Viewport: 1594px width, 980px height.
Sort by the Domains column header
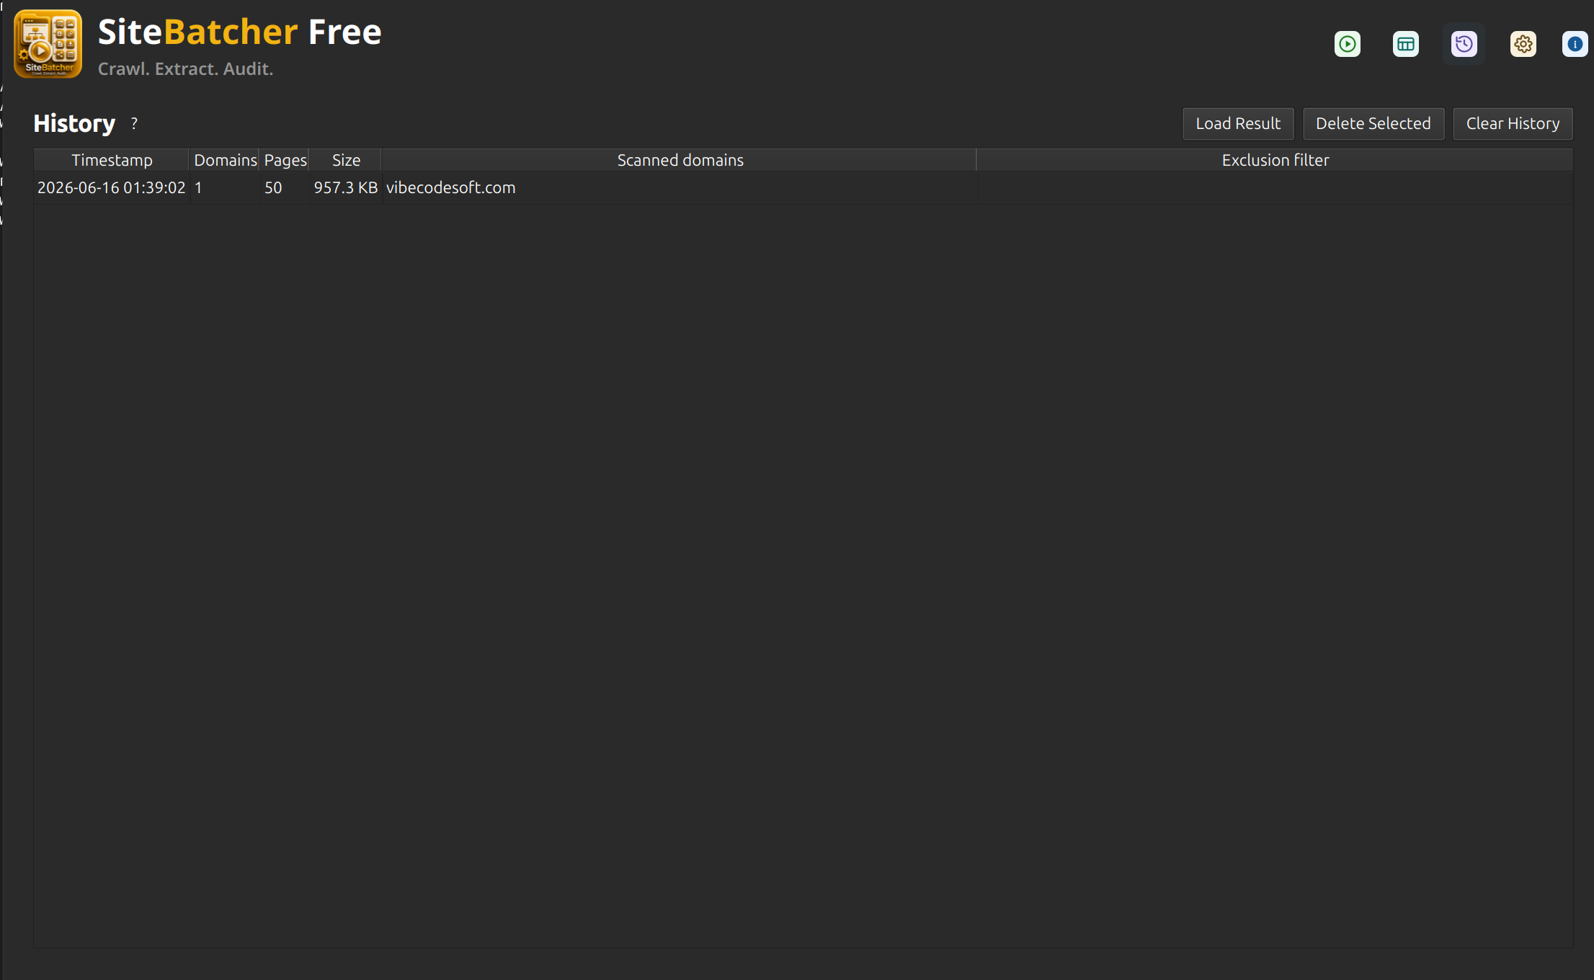pyautogui.click(x=225, y=160)
